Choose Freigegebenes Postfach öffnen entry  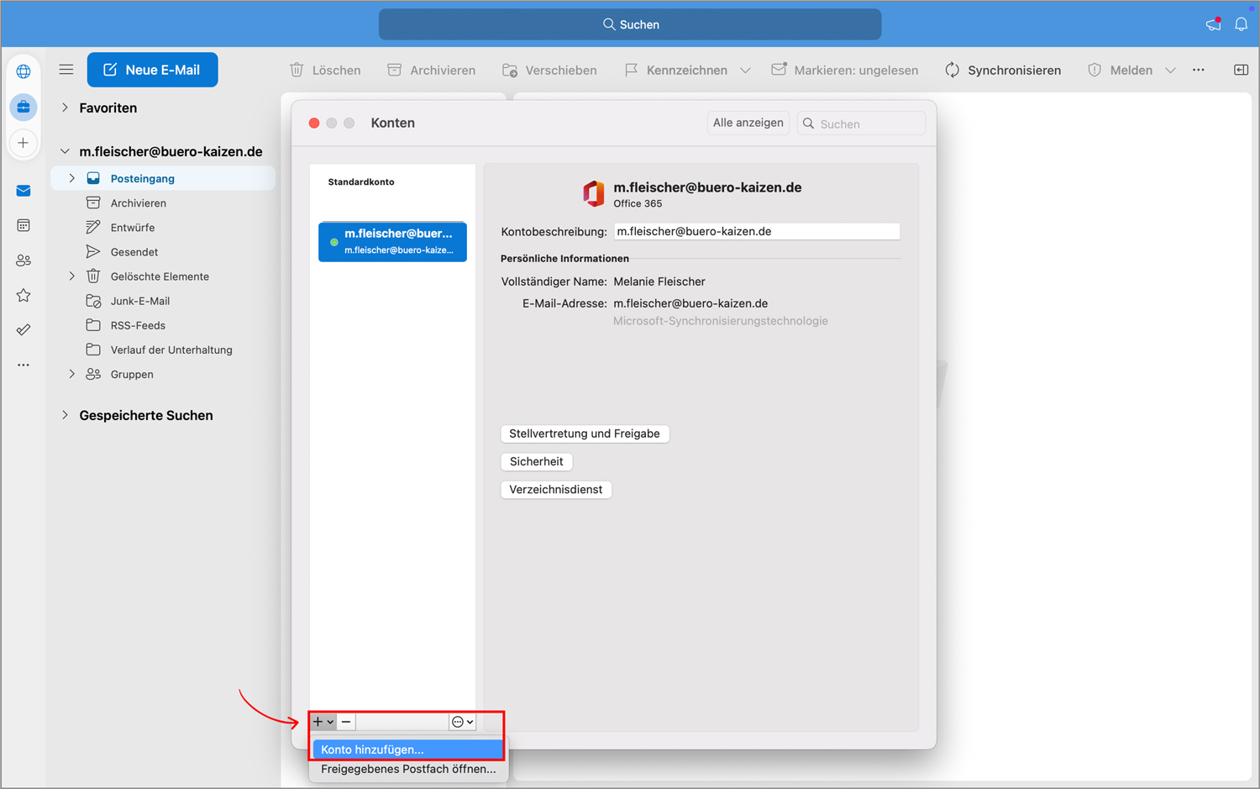(x=407, y=769)
